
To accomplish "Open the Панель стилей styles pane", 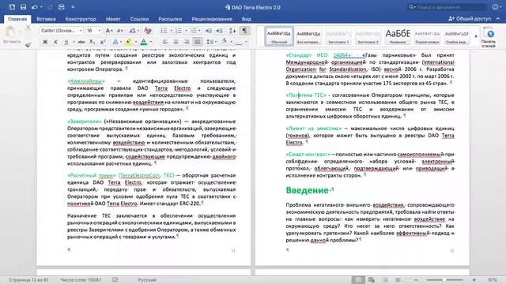I will [x=489, y=38].
